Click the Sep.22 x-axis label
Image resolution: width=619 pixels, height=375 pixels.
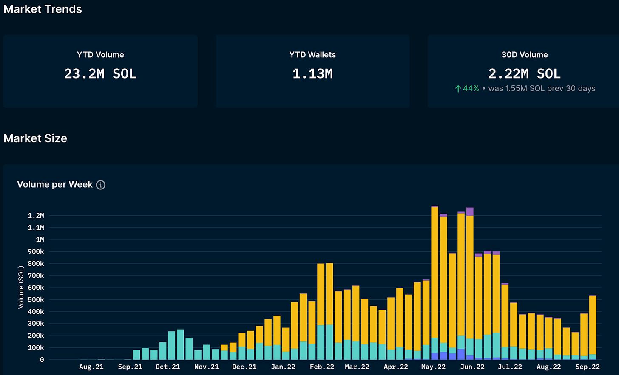point(588,367)
